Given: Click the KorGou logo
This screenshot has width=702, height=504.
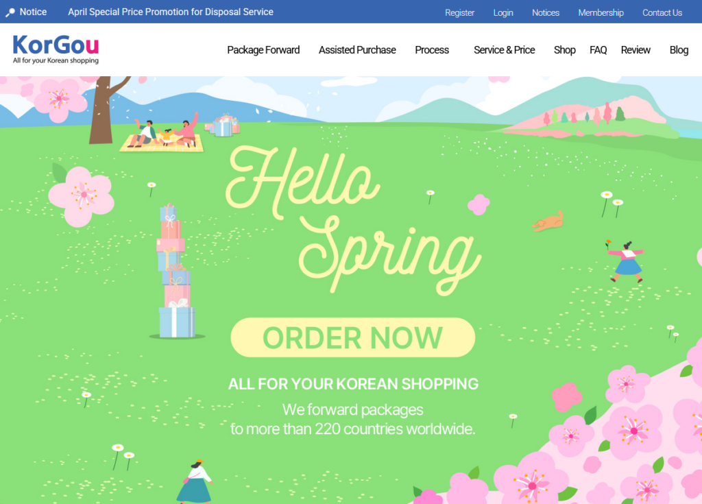Looking at the screenshot, I should pos(56,49).
